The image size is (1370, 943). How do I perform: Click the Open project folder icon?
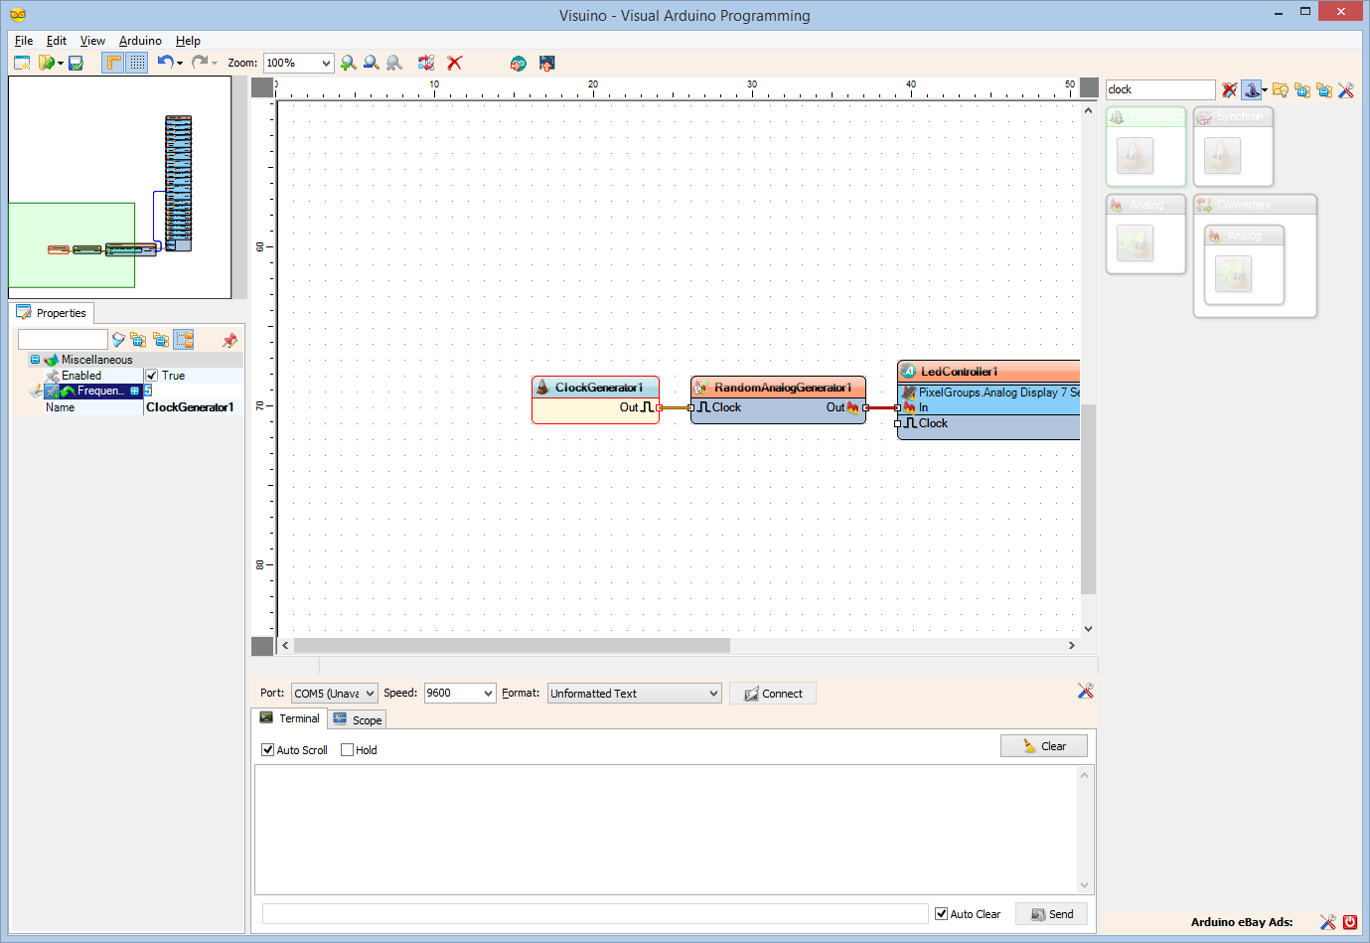tap(46, 63)
